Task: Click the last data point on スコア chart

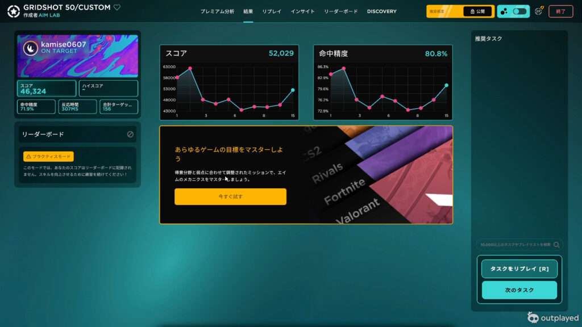Action: point(293,90)
